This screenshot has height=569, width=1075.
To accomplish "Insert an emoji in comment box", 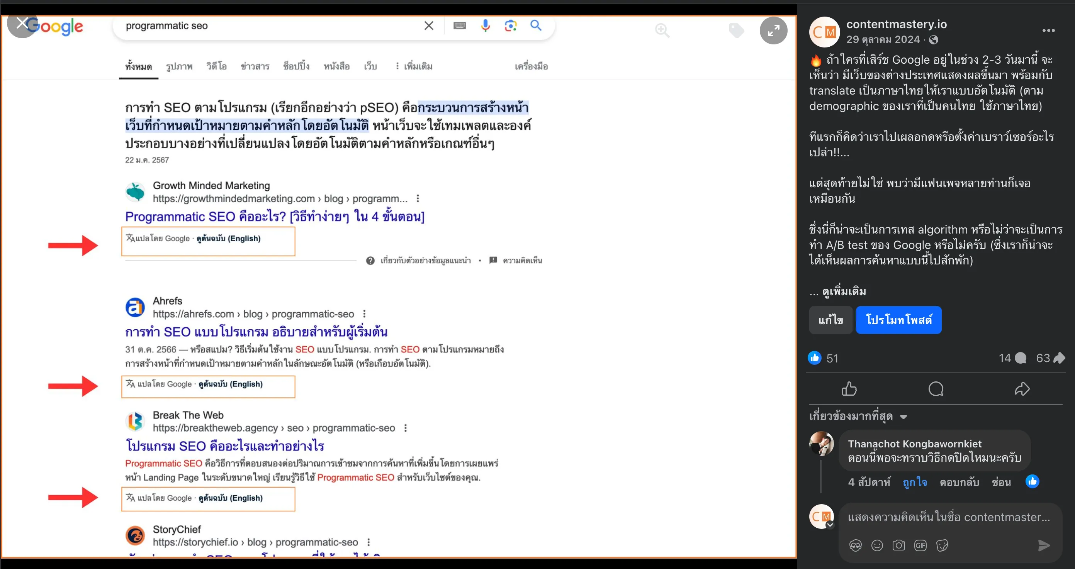I will pyautogui.click(x=877, y=545).
